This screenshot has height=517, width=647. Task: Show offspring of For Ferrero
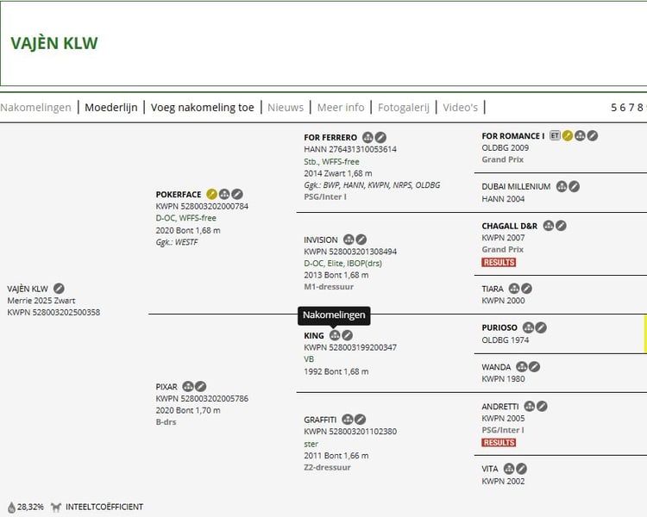pyautogui.click(x=367, y=138)
